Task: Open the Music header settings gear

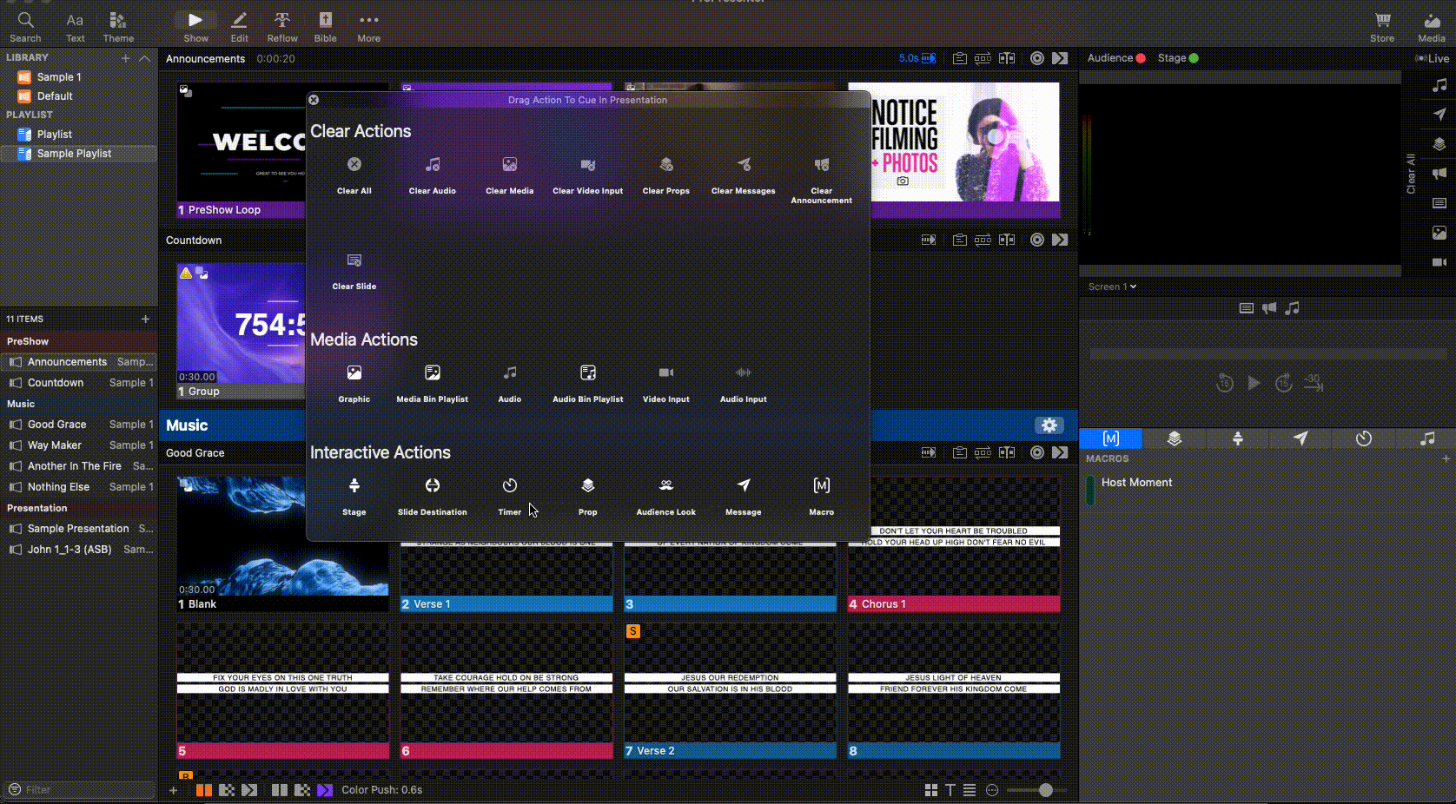Action: coord(1049,425)
